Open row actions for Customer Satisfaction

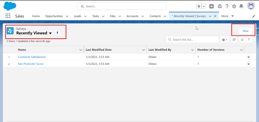coord(249,57)
